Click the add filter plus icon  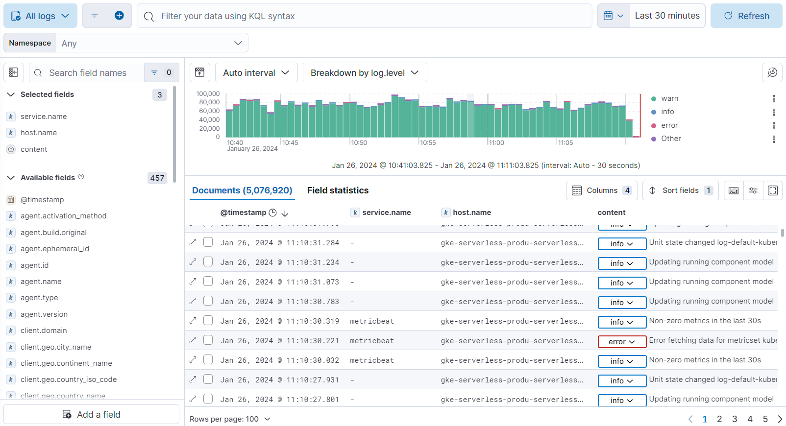coord(119,16)
